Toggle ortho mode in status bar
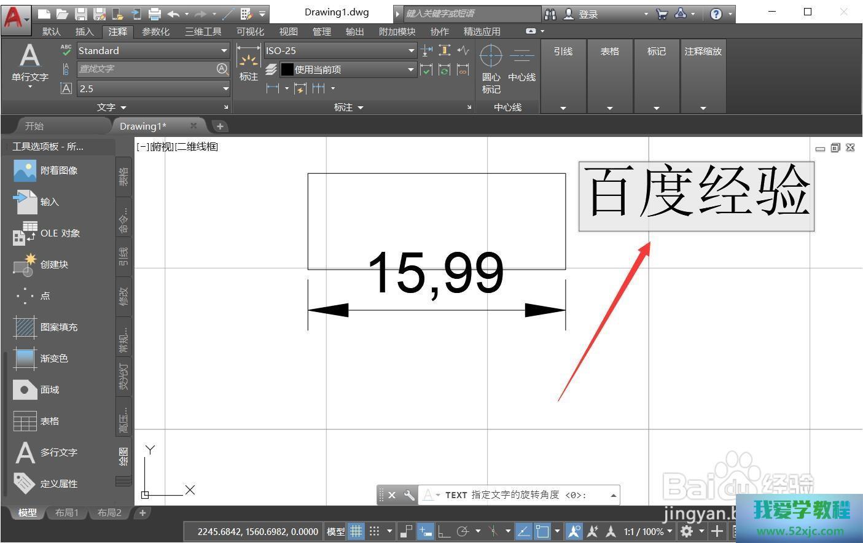Screen dimensions: 863x543 coord(443,531)
